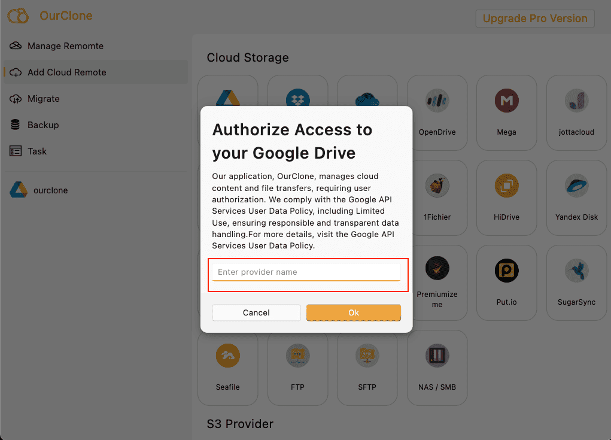Open the Manage Remomte sidebar item
The image size is (611, 440).
point(65,46)
